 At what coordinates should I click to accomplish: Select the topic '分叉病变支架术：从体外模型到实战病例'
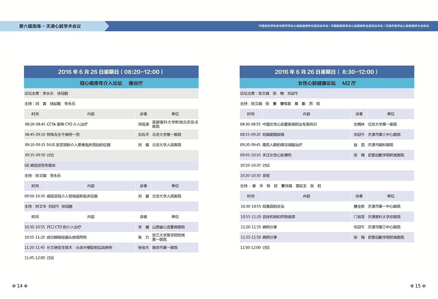pyautogui.click(x=79, y=248)
